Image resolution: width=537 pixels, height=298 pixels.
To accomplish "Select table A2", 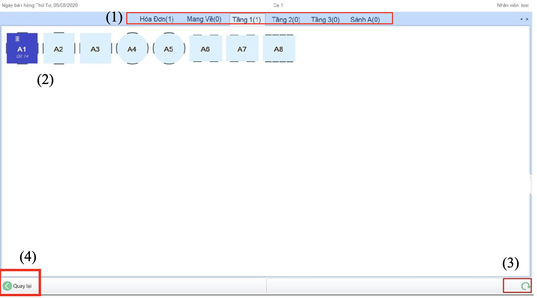I will pyautogui.click(x=59, y=49).
